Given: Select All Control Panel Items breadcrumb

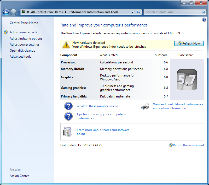Looking at the screenshot, I should 47,12.
